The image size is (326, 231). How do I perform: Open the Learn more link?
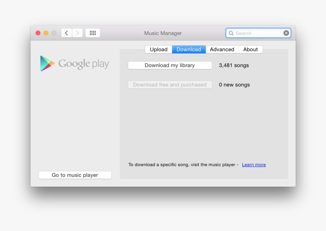[x=254, y=164]
